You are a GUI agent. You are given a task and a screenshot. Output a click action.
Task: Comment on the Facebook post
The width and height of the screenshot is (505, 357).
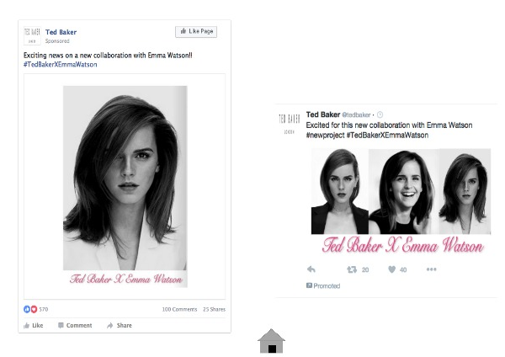[x=75, y=325]
